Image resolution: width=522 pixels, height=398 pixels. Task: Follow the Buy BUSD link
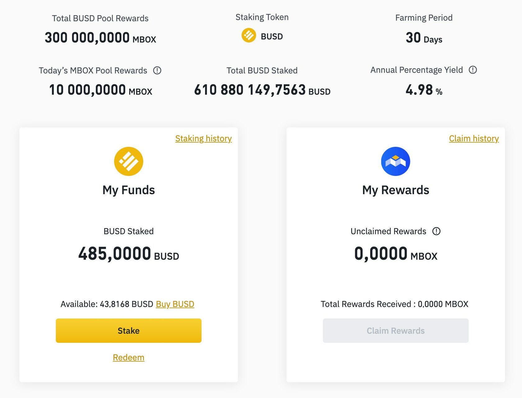point(175,304)
